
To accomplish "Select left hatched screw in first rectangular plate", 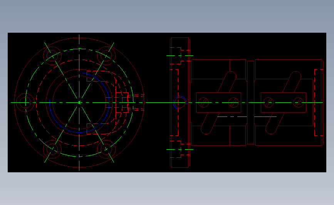I will pyautogui.click(x=204, y=102).
